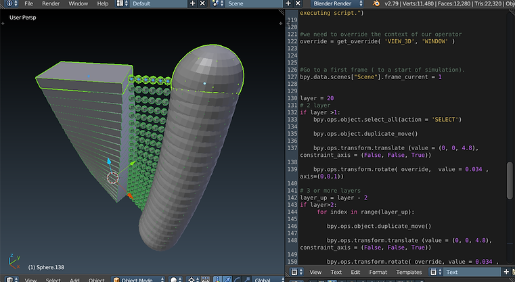The width and height of the screenshot is (515, 282).
Task: Open the scene browse icon
Action: 218,3
